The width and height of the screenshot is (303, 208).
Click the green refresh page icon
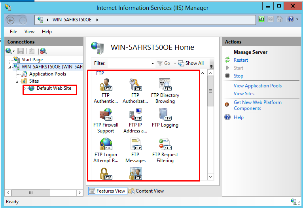point(261,19)
